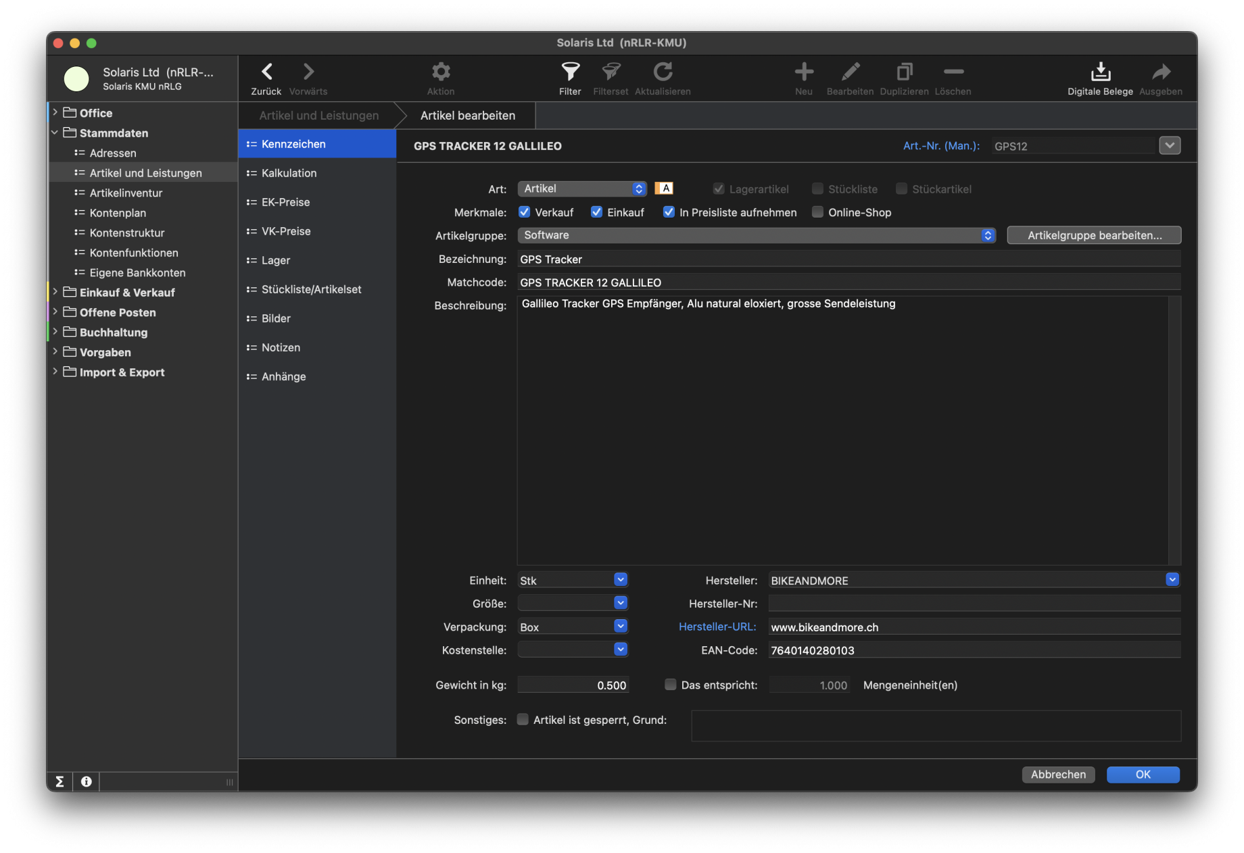Click the Zurück back arrow icon
The image size is (1244, 853).
tap(266, 72)
